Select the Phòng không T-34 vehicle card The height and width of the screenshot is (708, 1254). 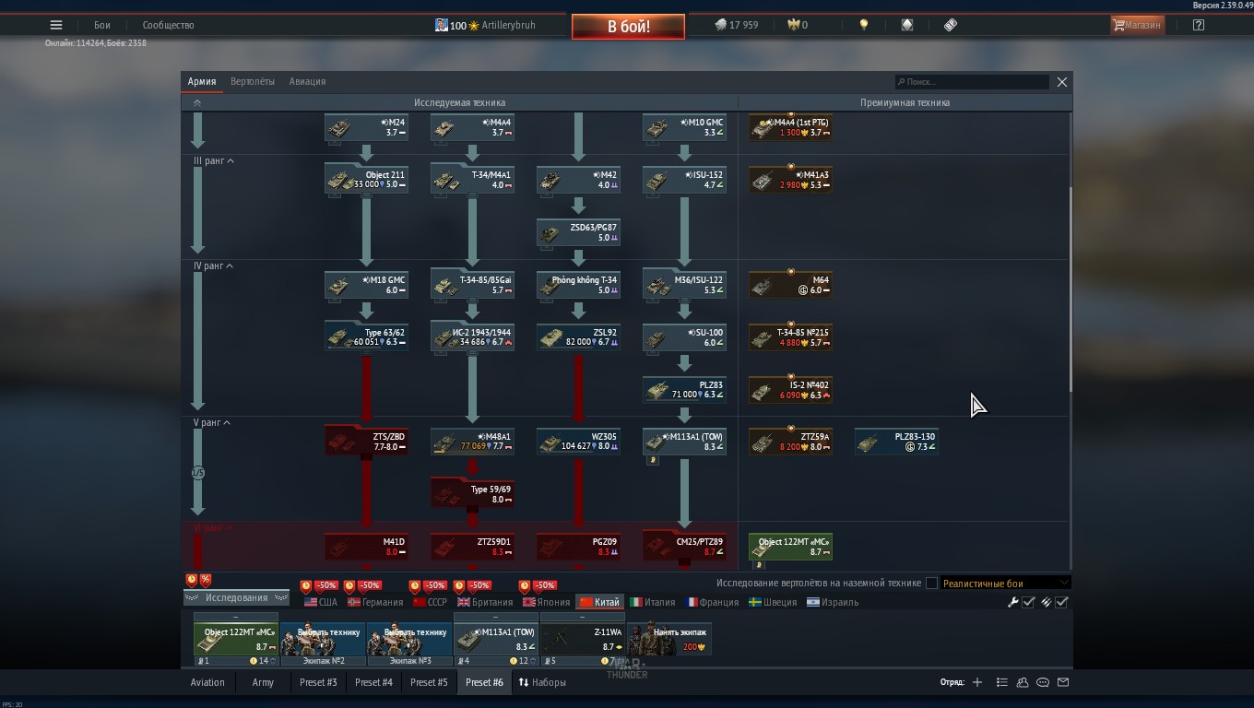578,285
